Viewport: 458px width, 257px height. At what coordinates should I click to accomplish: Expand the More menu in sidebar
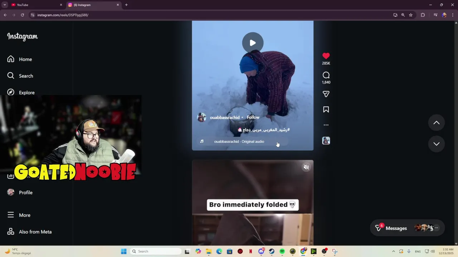pos(19,215)
